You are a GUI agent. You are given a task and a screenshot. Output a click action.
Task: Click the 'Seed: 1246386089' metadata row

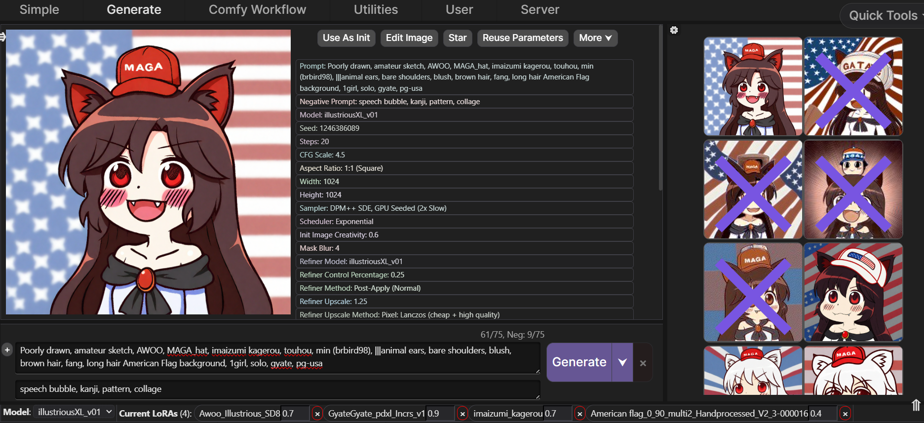[x=464, y=128]
